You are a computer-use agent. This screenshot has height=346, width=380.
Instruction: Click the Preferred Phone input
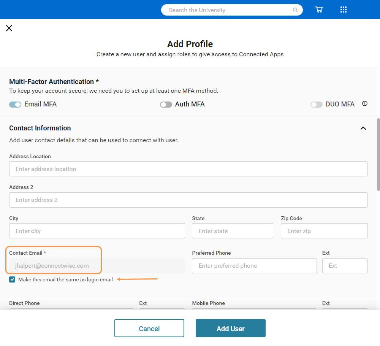(254, 266)
